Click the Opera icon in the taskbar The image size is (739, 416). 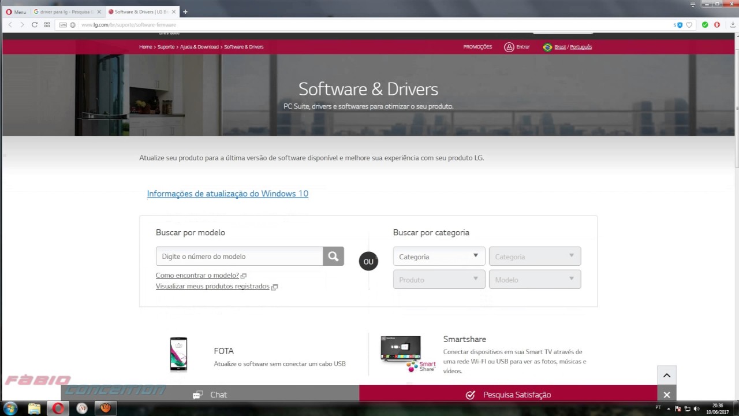pos(58,409)
